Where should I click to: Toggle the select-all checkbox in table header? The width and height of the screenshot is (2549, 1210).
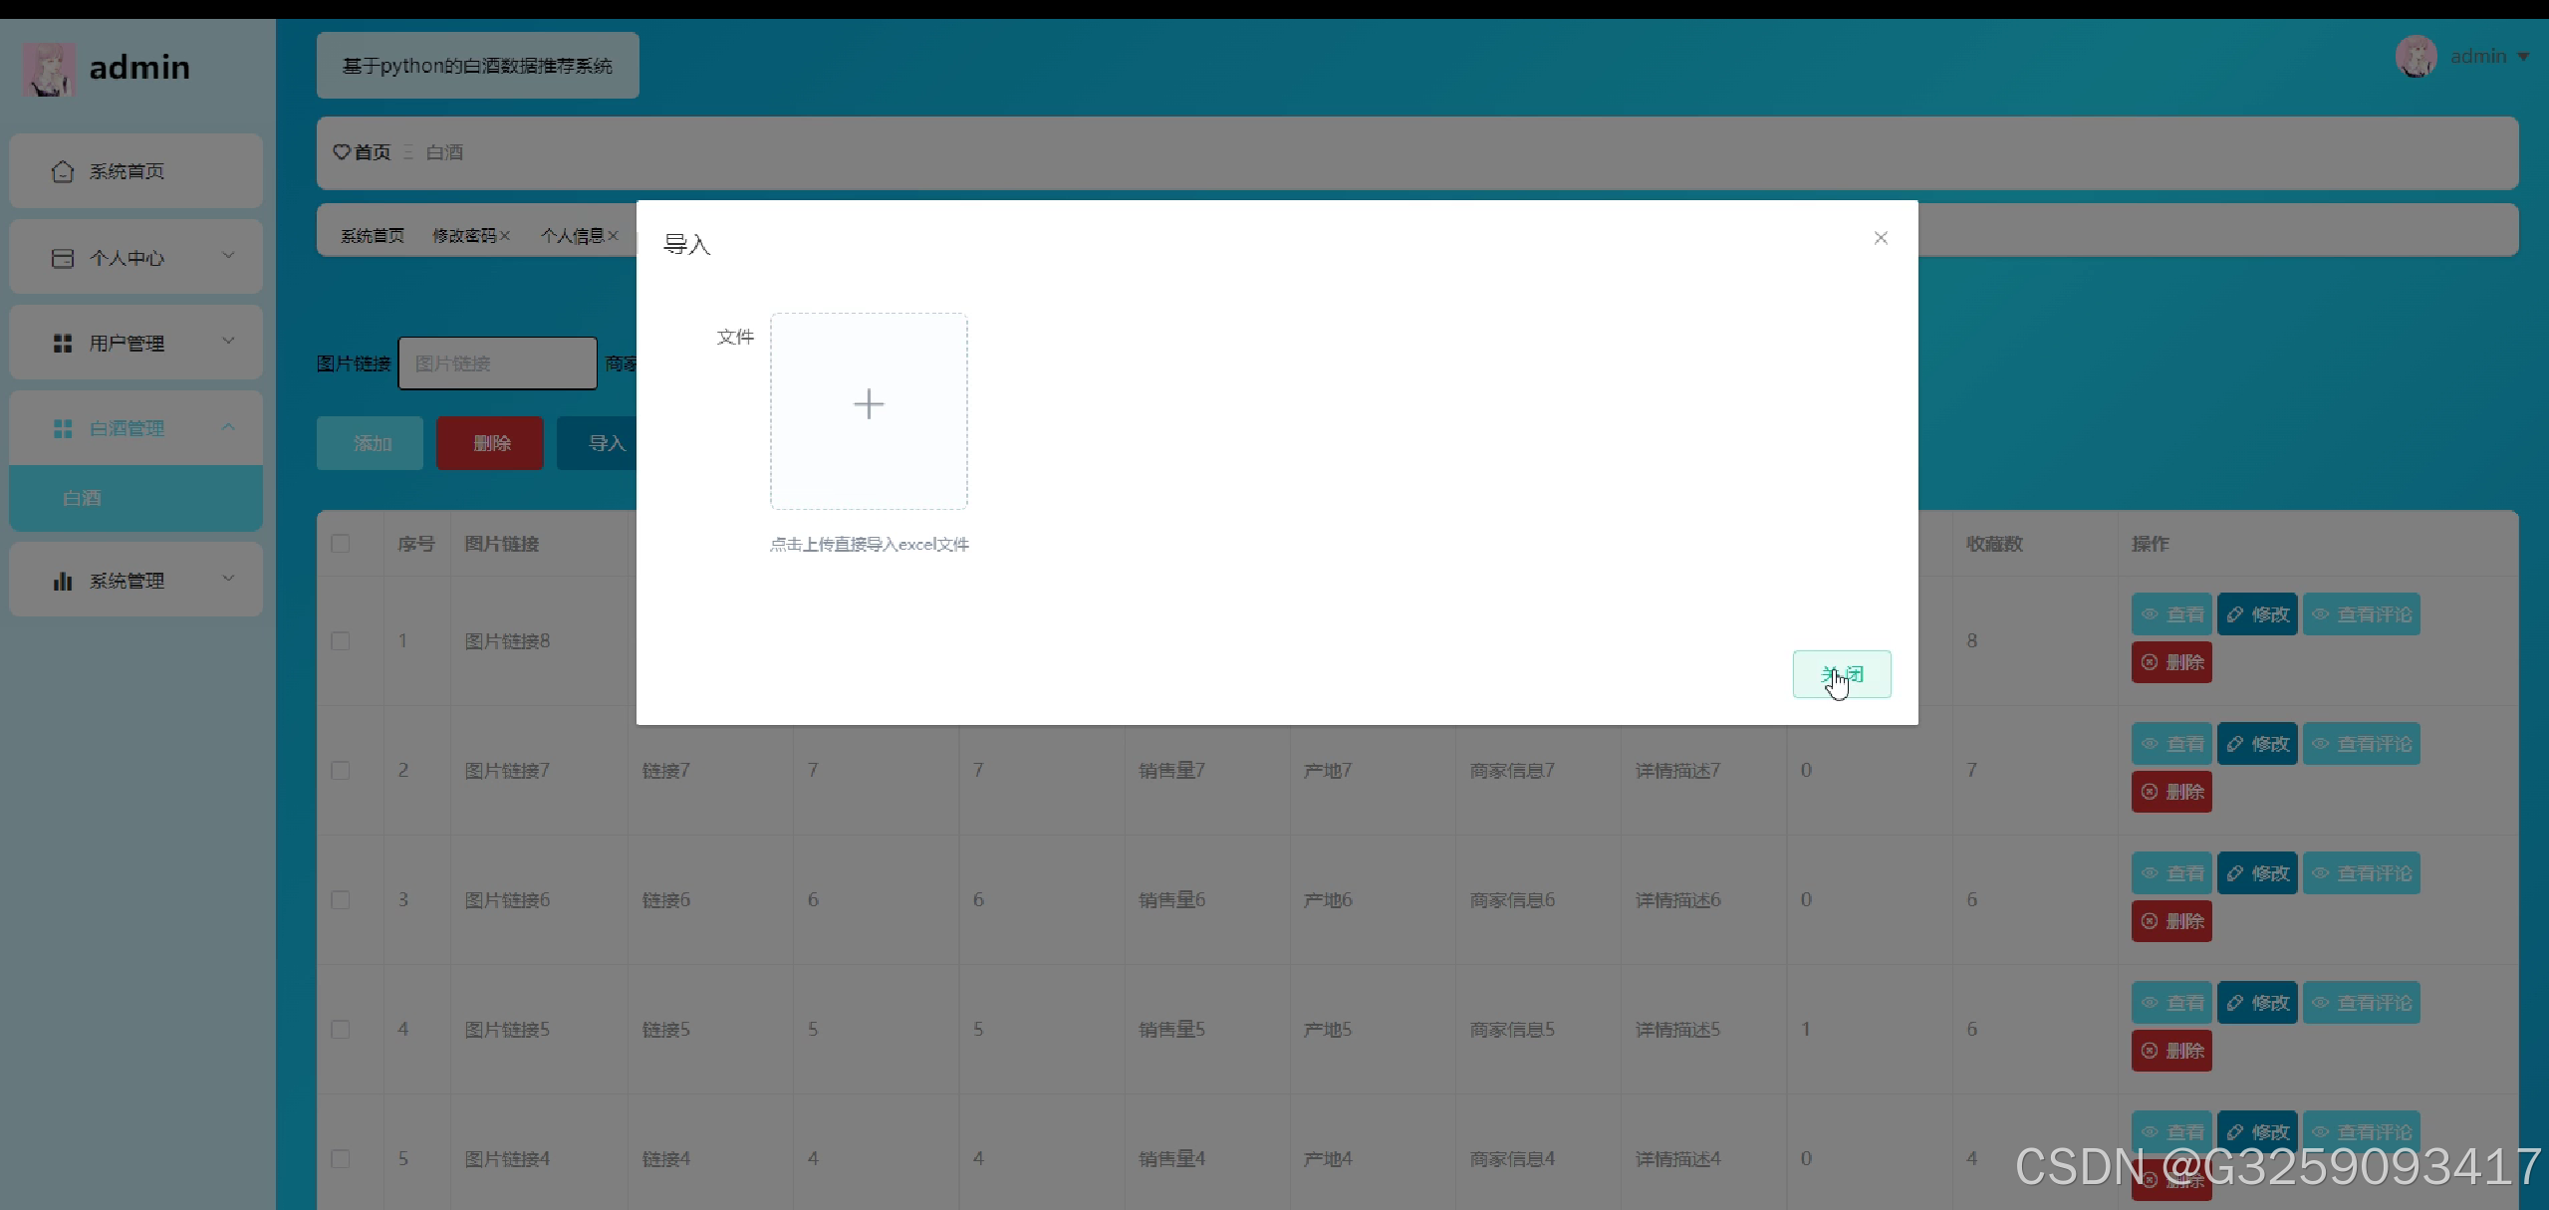(341, 544)
